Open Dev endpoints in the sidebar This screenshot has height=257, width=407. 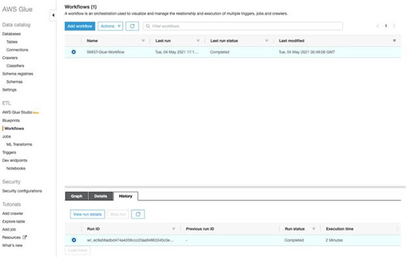[x=15, y=160]
